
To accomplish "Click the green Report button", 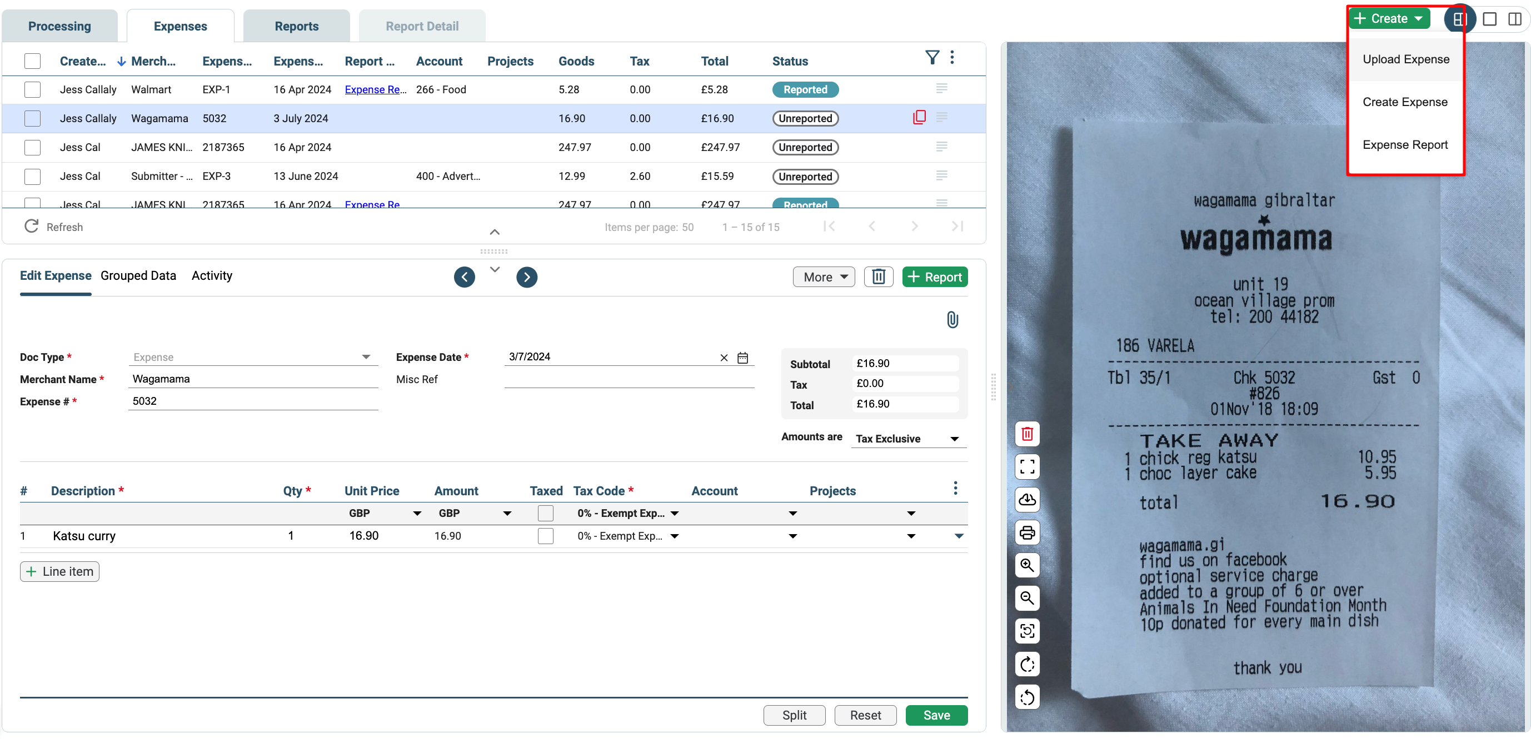I will coord(934,277).
